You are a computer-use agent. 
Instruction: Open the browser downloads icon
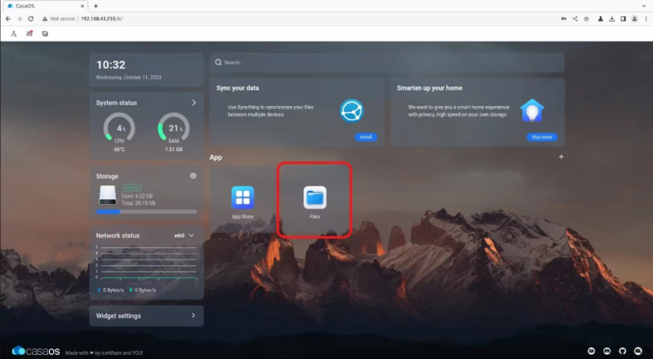(611, 18)
